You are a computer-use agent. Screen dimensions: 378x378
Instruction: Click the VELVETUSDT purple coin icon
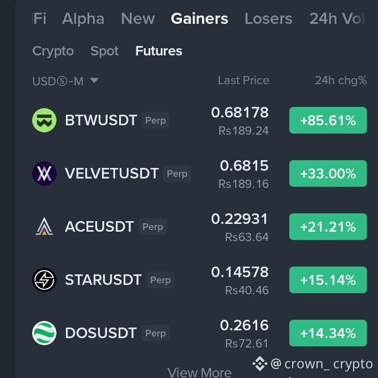pos(44,173)
